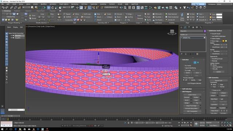This screenshot has width=233, height=131.
Task: Collapse the Subdivision Surface rollout
Action: tap(215, 31)
